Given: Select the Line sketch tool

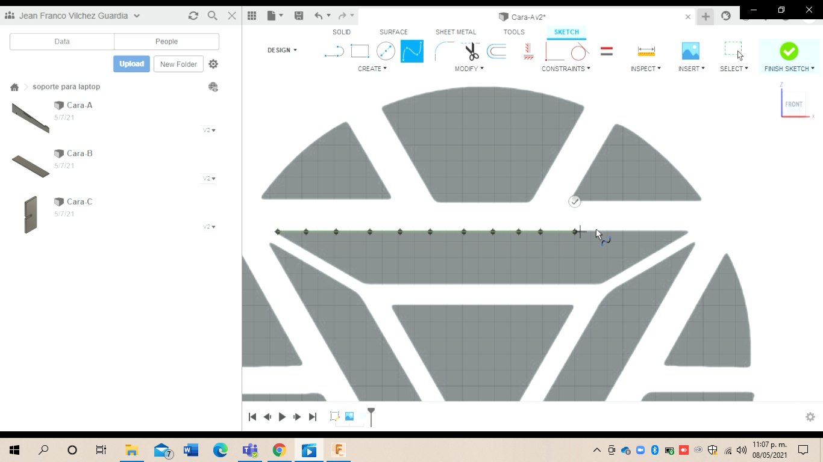Looking at the screenshot, I should pos(334,52).
